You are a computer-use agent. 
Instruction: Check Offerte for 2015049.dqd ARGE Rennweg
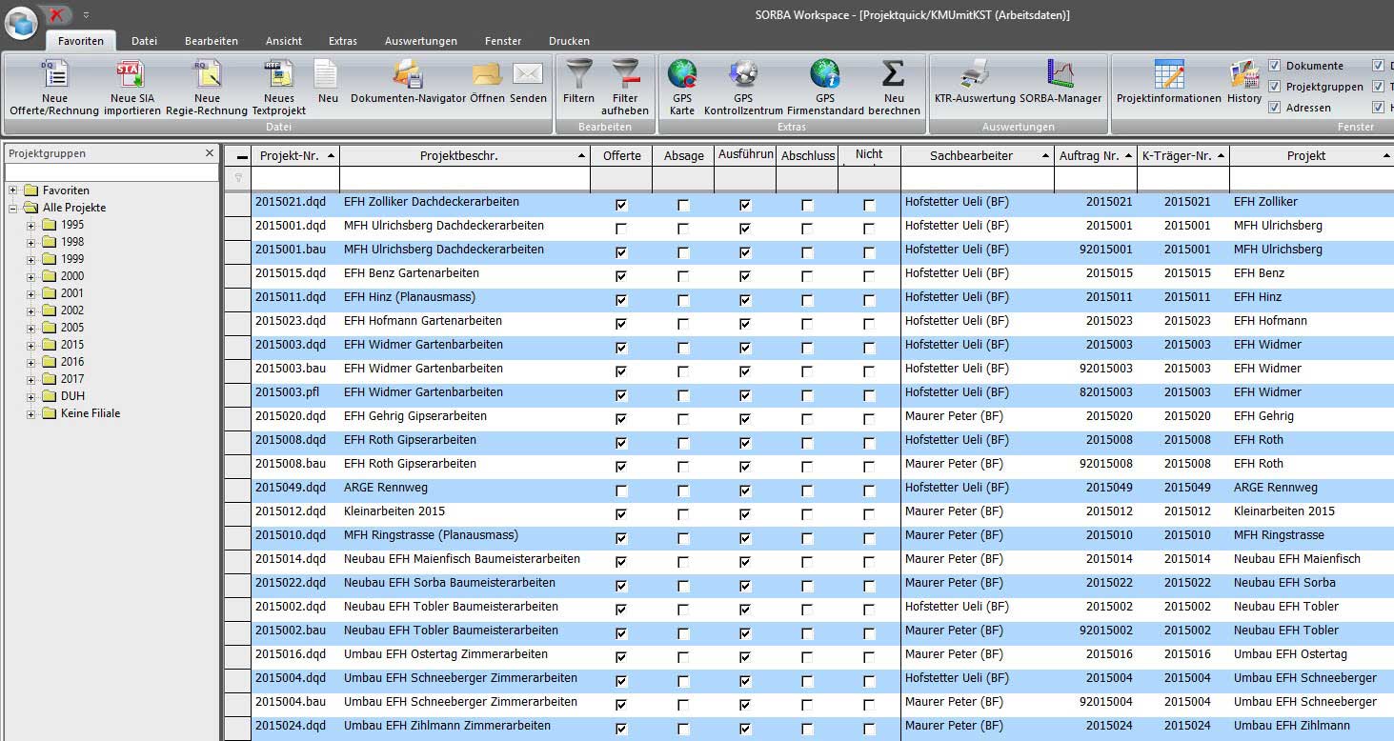click(621, 491)
